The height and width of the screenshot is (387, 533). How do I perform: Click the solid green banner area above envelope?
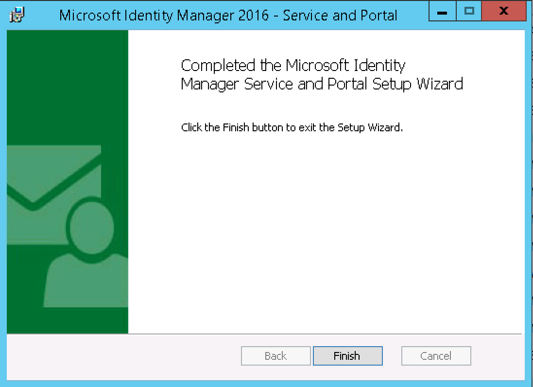coord(67,83)
